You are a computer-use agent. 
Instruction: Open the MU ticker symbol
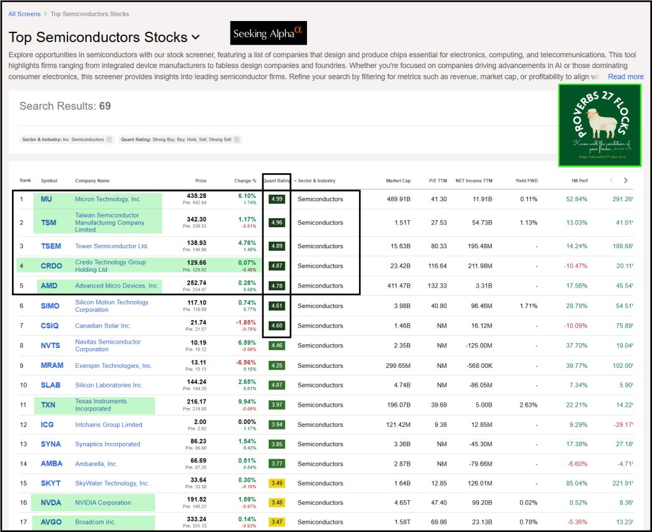point(46,199)
